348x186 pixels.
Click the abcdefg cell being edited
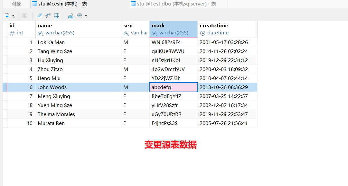(173, 87)
